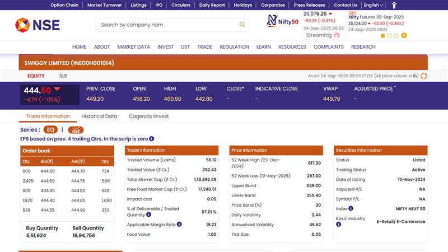Open the Option Chain link
Screen dimensions: 448x252
(64, 5)
